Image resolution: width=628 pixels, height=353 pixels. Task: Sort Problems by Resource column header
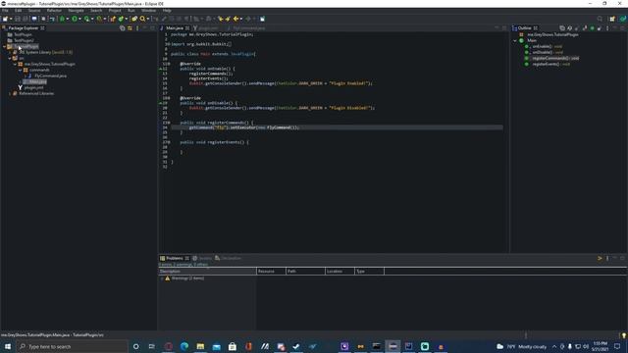[271, 272]
